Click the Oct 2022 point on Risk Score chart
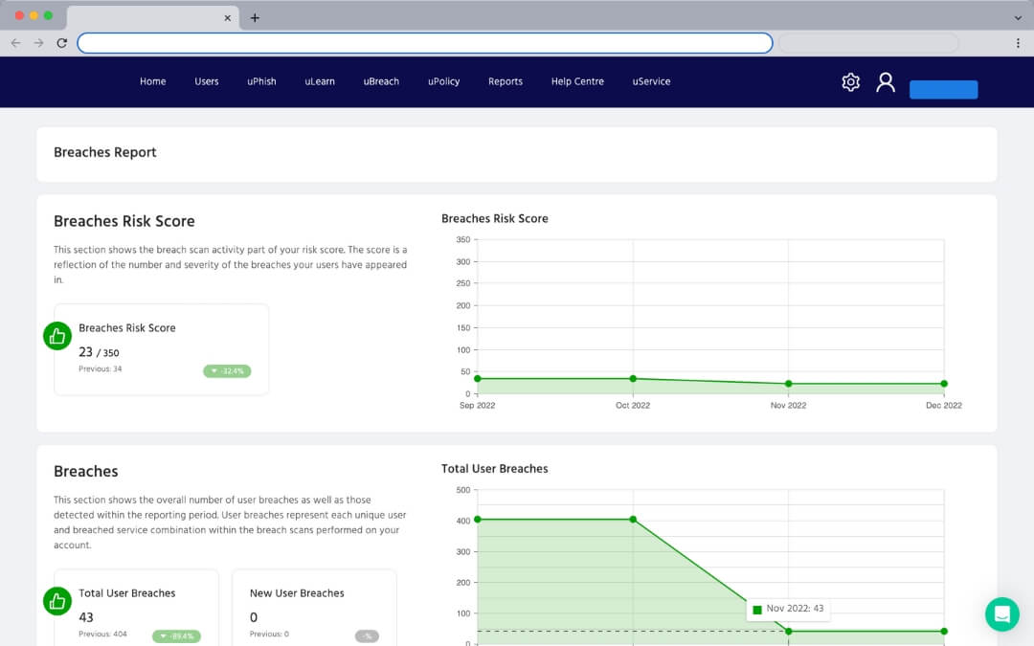1034x646 pixels. point(633,379)
